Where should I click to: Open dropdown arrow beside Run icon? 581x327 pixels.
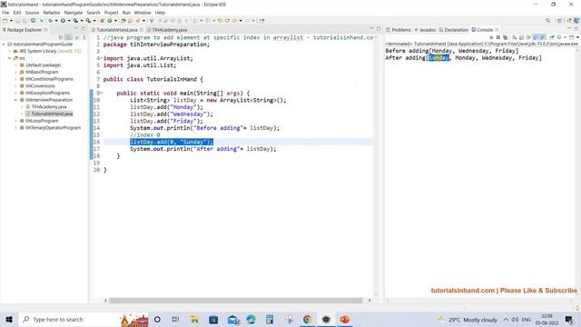(x=69, y=21)
